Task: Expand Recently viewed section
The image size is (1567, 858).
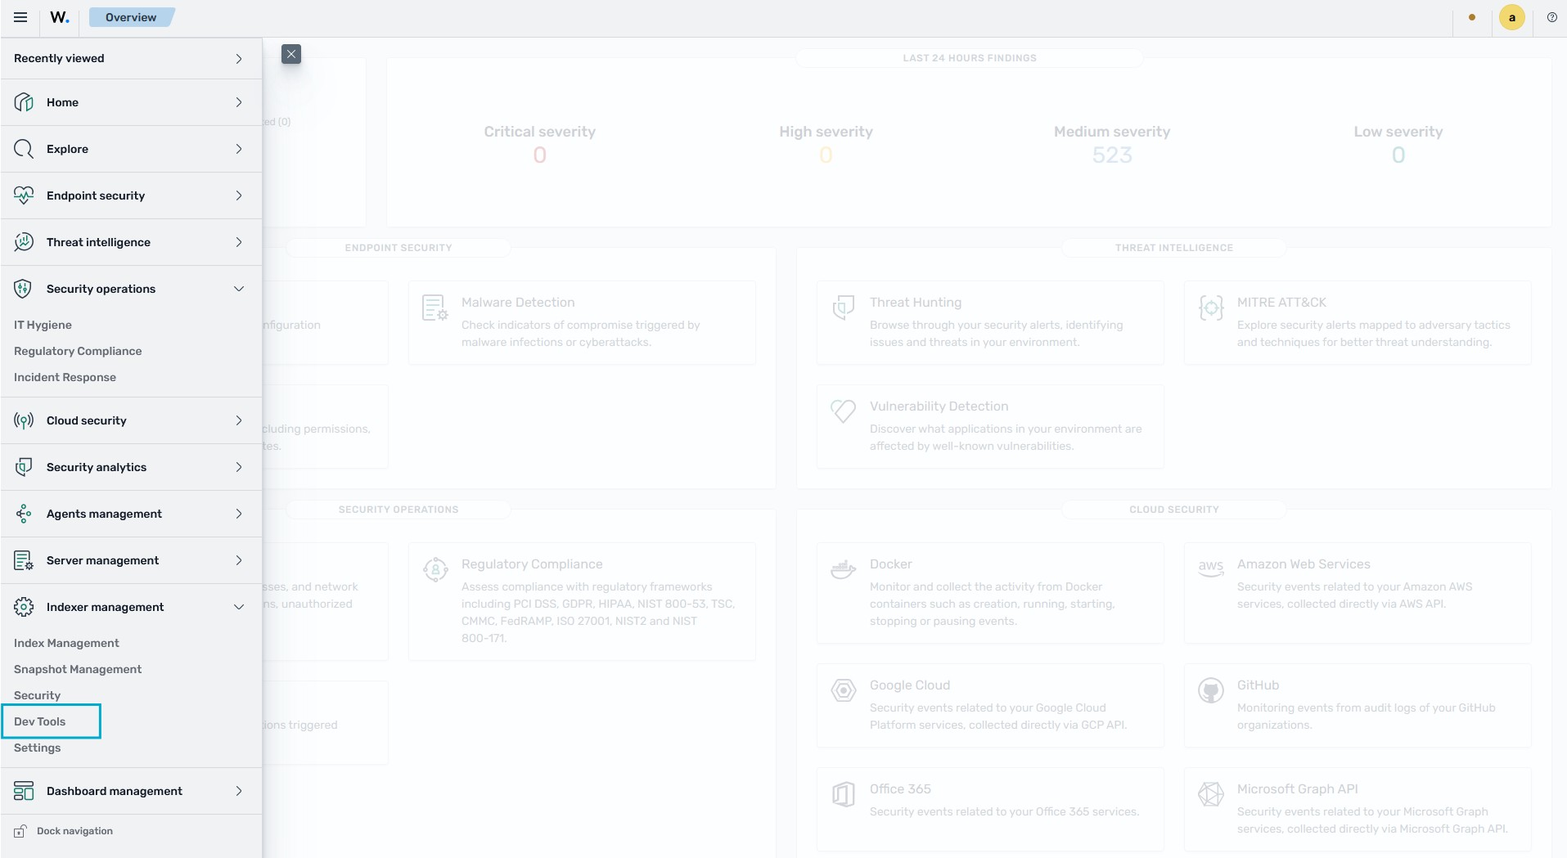Action: tap(131, 58)
